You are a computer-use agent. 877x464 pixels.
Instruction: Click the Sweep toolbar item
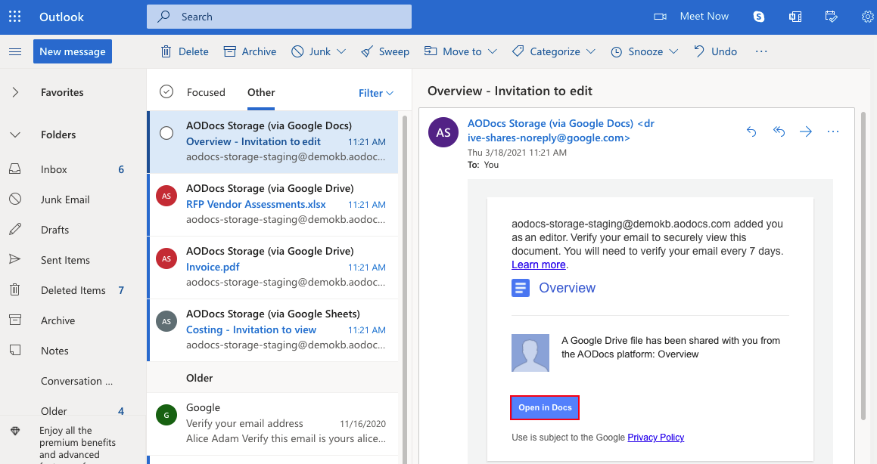(385, 51)
